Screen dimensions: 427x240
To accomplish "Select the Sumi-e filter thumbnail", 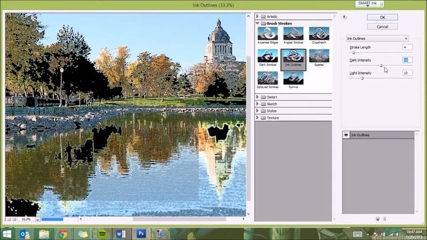I will tap(294, 78).
